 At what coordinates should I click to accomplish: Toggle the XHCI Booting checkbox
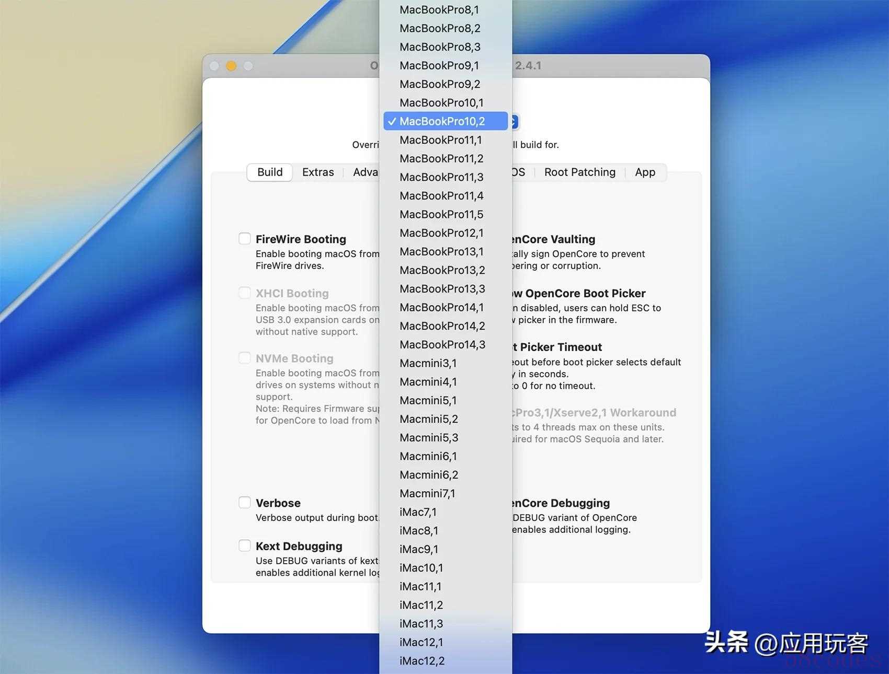click(x=244, y=293)
